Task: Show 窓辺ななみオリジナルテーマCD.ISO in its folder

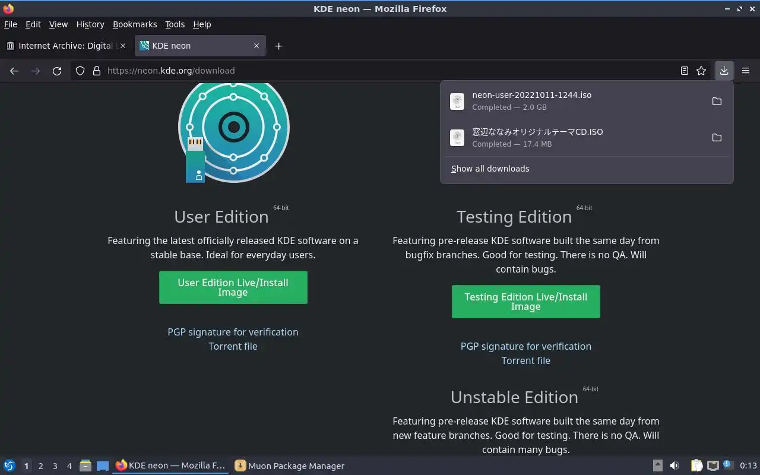Action: pyautogui.click(x=717, y=138)
